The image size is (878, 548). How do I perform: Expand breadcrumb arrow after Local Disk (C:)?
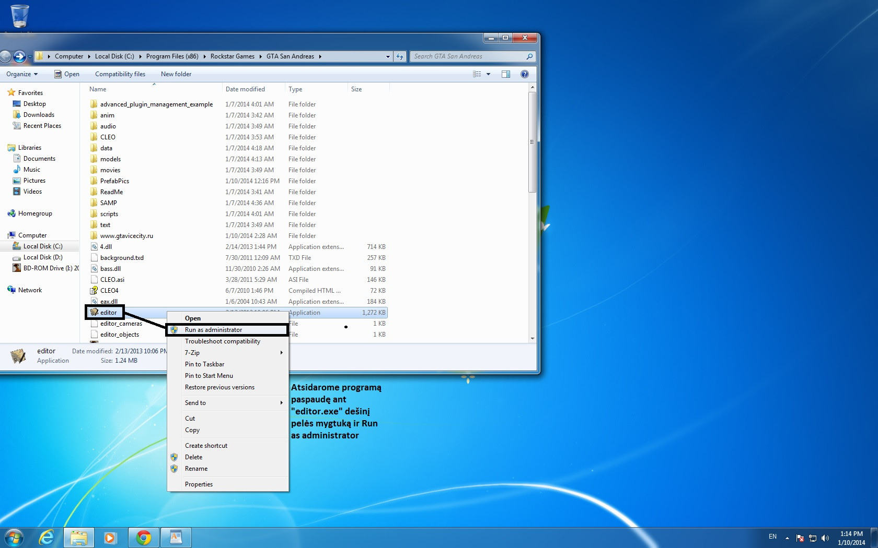coord(140,56)
